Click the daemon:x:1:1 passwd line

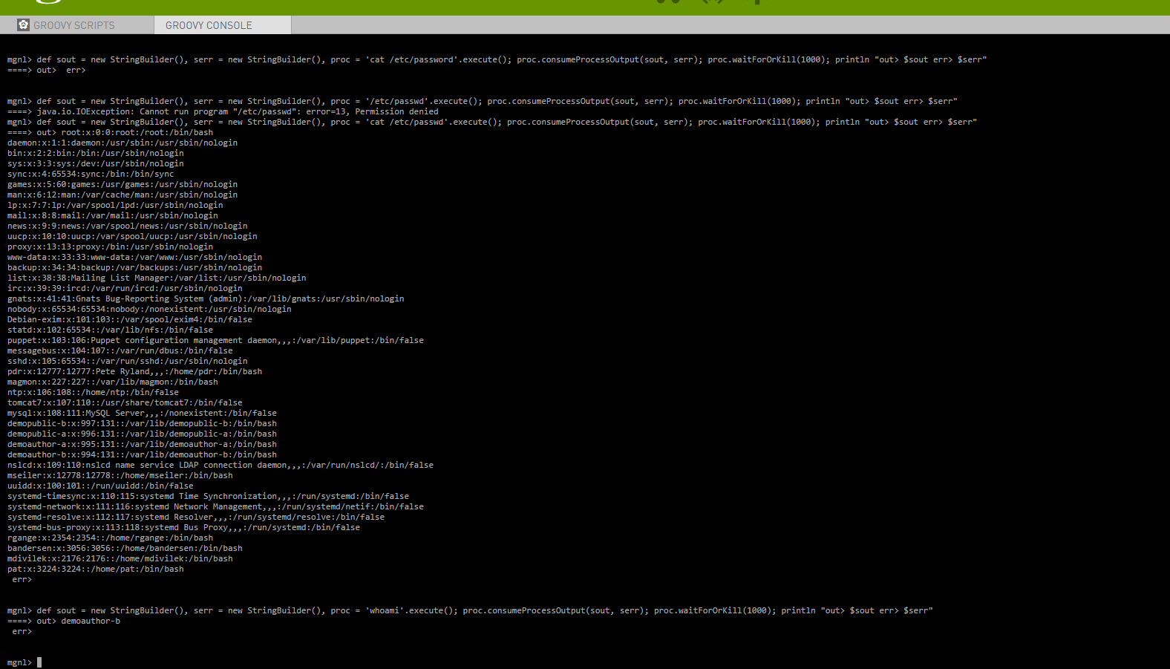tap(122, 143)
